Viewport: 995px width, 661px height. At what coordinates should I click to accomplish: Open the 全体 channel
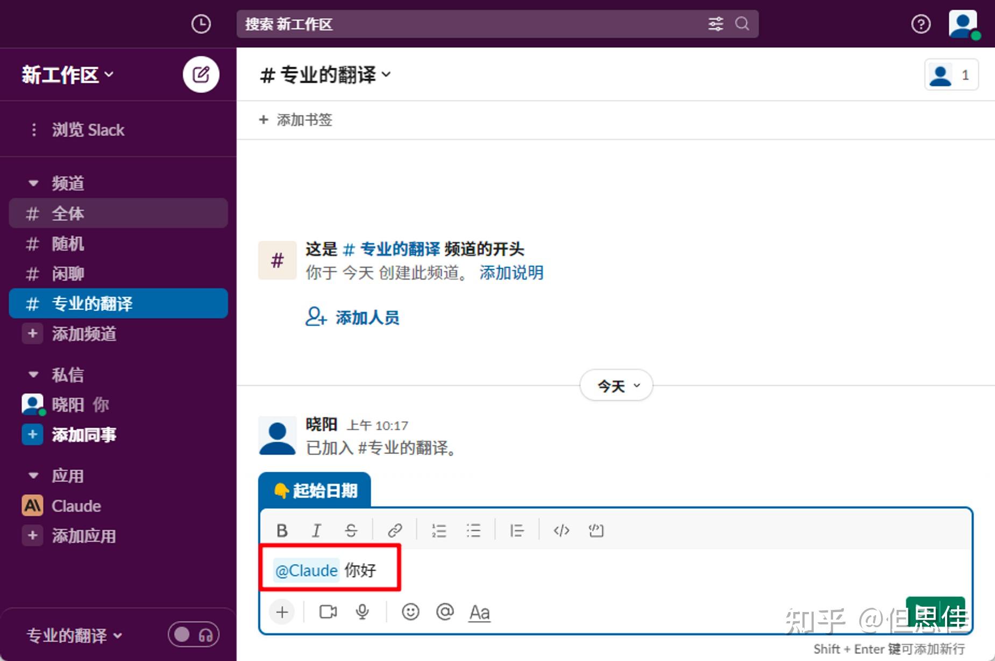[x=118, y=214]
